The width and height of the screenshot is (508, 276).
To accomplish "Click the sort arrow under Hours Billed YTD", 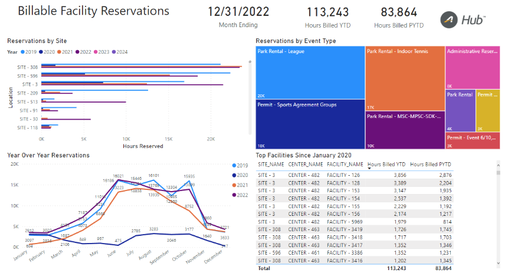I will [369, 169].
